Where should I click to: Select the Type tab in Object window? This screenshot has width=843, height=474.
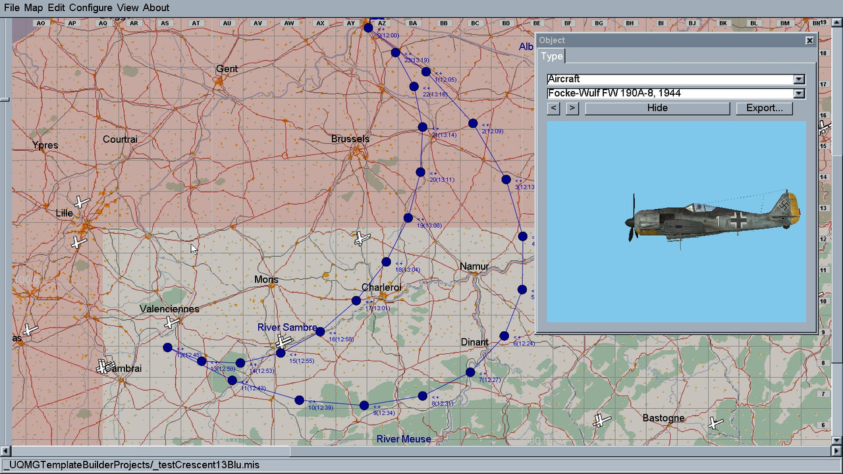click(x=552, y=56)
